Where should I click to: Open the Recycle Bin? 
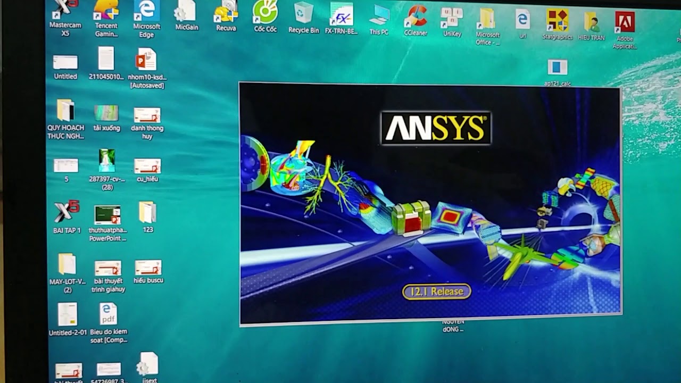tap(304, 17)
